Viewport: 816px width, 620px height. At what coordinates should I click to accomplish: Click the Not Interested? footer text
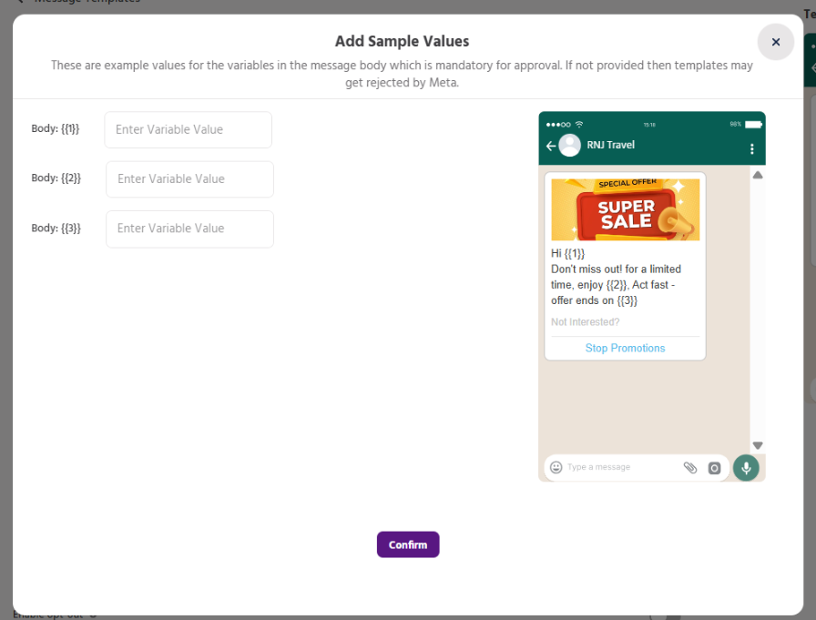tap(586, 322)
